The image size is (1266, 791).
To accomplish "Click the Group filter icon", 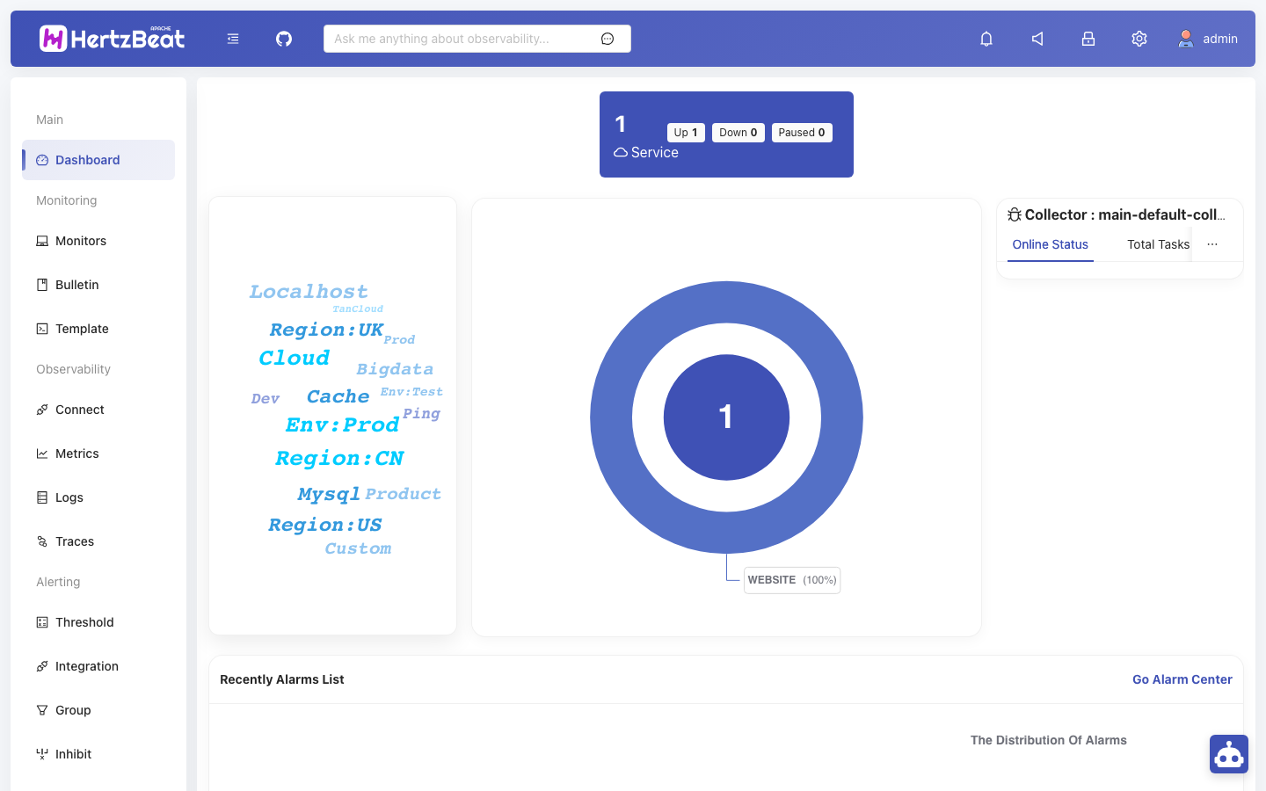I will tap(42, 710).
